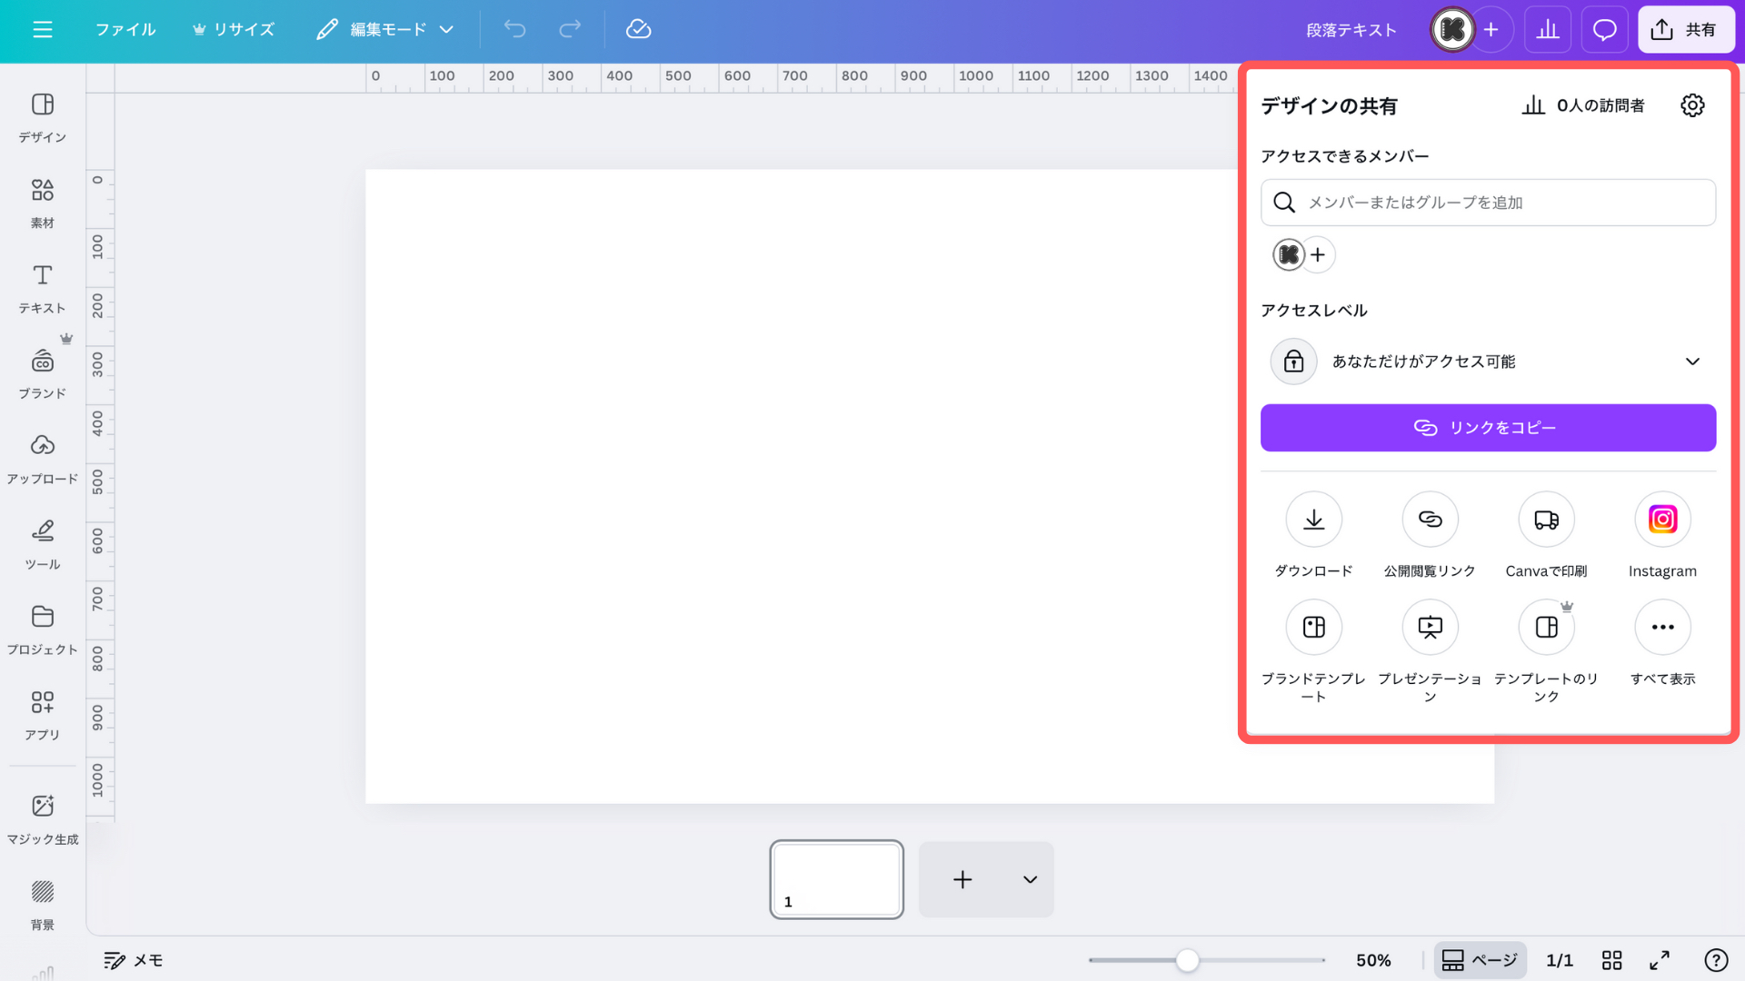1745x981 pixels.
Task: Open the comments speech bubble
Action: 1605,30
